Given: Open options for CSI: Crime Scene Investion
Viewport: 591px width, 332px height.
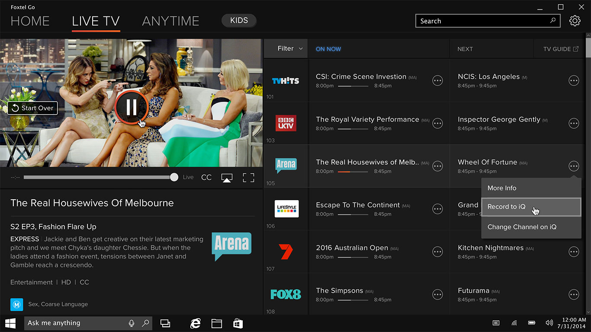Looking at the screenshot, I should (437, 80).
